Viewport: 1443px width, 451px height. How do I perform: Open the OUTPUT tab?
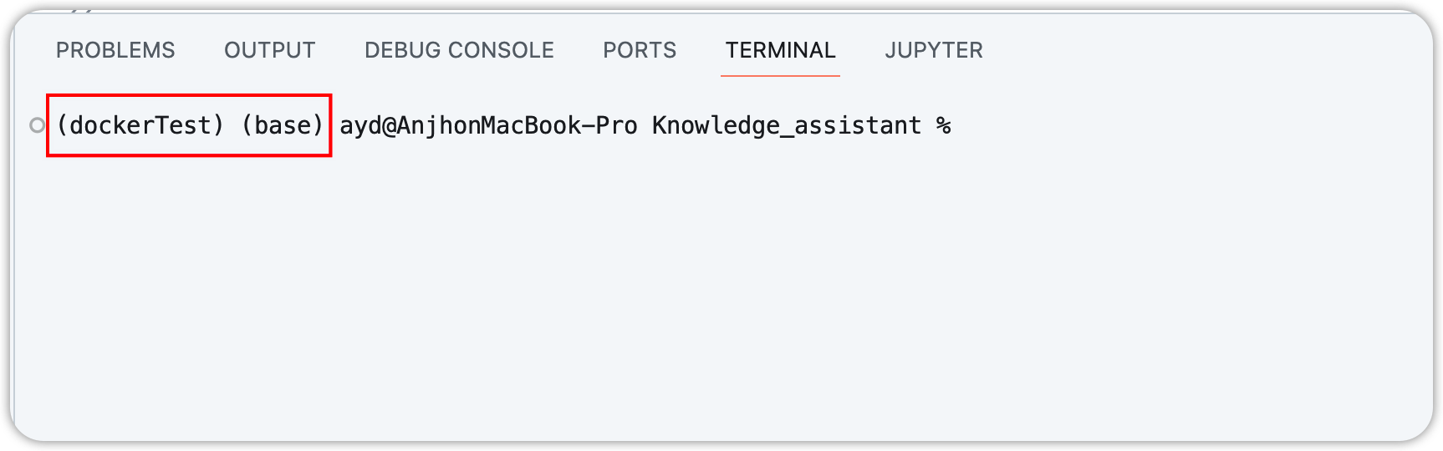(x=269, y=50)
